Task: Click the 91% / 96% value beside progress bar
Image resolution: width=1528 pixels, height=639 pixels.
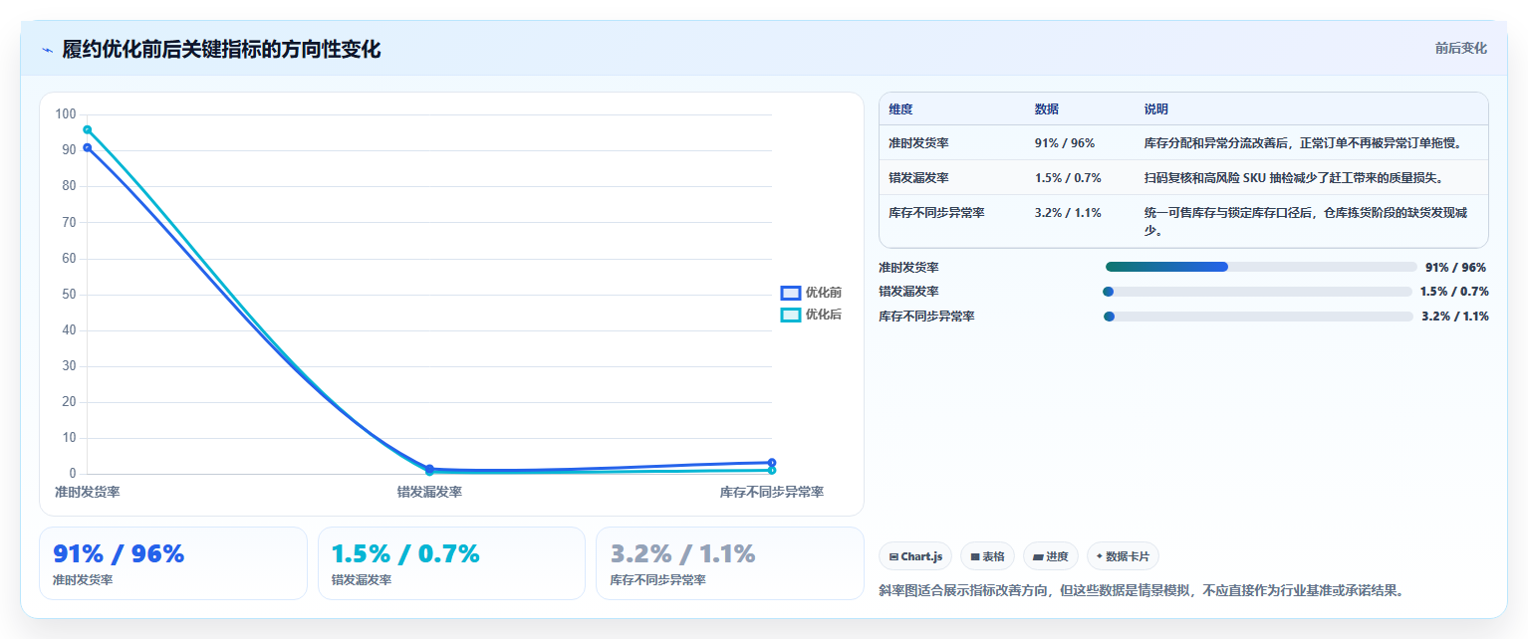Action: [1455, 267]
